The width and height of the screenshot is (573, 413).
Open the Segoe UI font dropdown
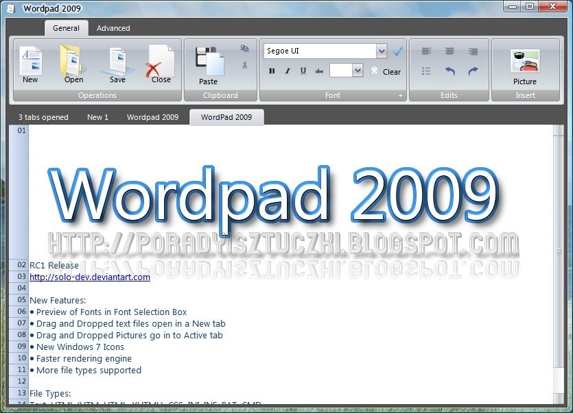(x=382, y=51)
